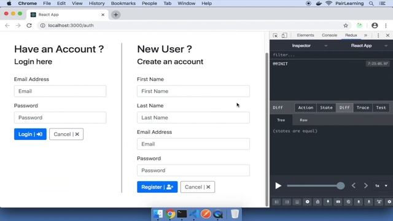Screen dimensions: 393x221
Task: Open the DevTools three-dot customize menu
Action: tap(378, 36)
